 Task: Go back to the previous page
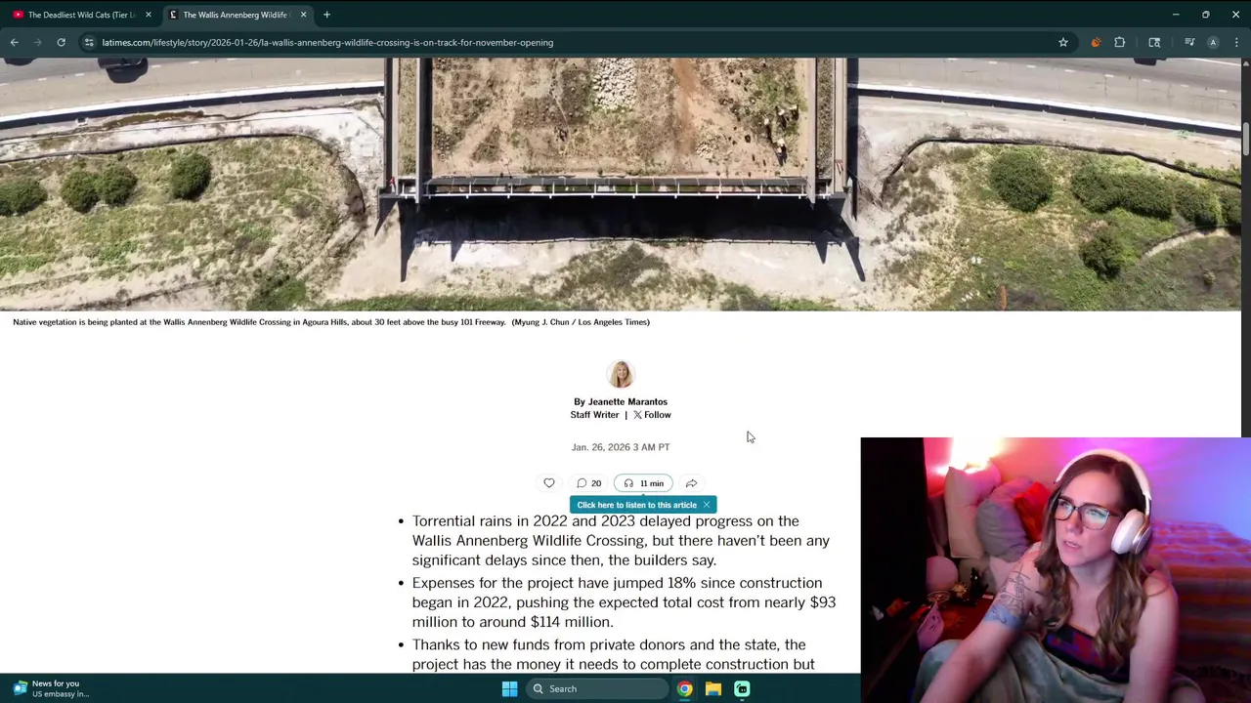[15, 42]
